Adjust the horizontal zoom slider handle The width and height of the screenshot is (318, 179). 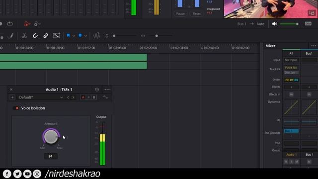157,36
